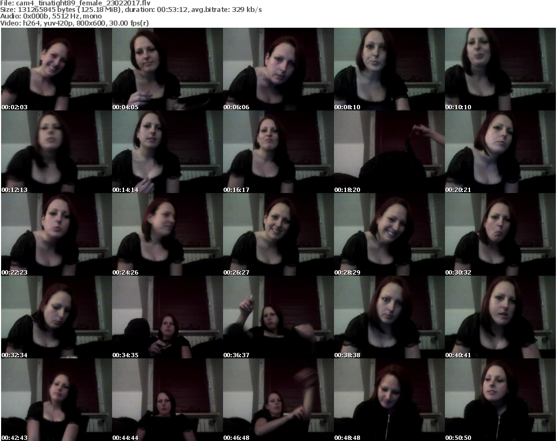Image resolution: width=557 pixels, height=441 pixels.
Task: Open the frame at 00:32:34
Action: (57, 317)
